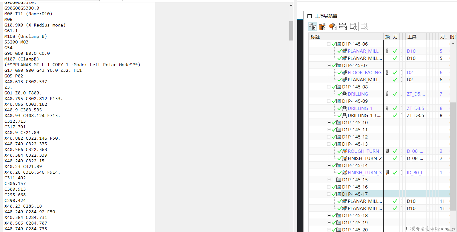Switch to Program Order View

(x=313, y=27)
